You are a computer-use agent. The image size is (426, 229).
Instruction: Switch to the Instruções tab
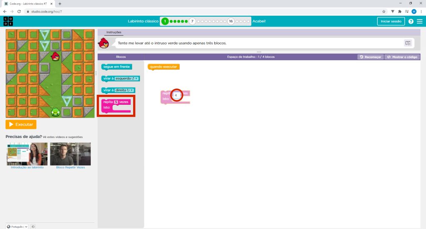114,32
